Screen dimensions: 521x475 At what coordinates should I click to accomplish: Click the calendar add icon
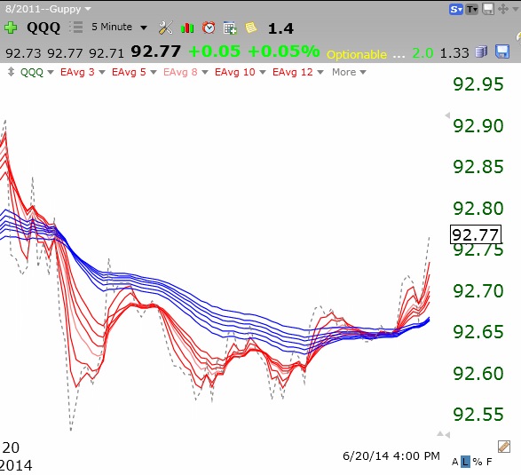230,28
